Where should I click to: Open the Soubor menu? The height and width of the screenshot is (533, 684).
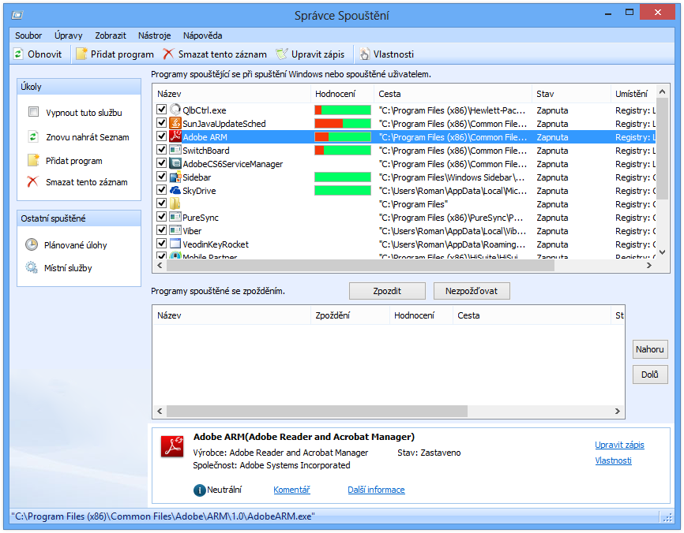coord(28,35)
